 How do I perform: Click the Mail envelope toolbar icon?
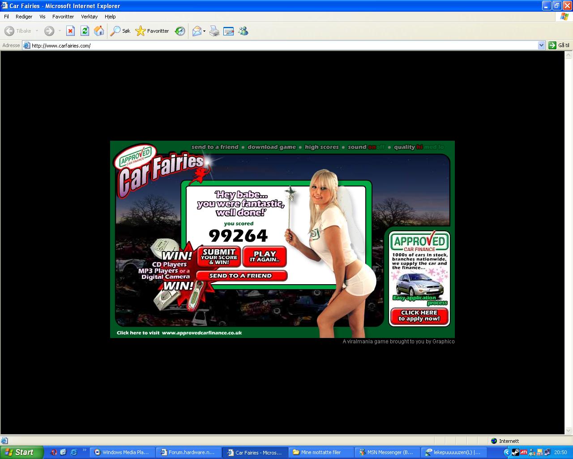pos(197,31)
